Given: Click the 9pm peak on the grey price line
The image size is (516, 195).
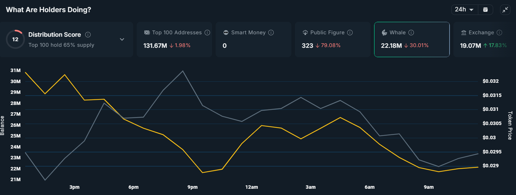Looking at the screenshot, I should [183, 71].
